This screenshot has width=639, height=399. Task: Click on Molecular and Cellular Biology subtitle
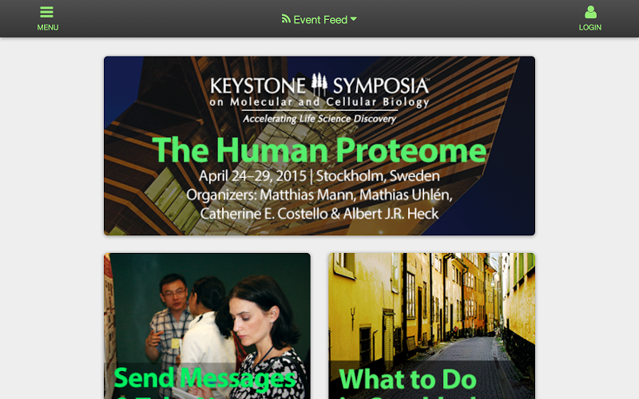tap(319, 102)
